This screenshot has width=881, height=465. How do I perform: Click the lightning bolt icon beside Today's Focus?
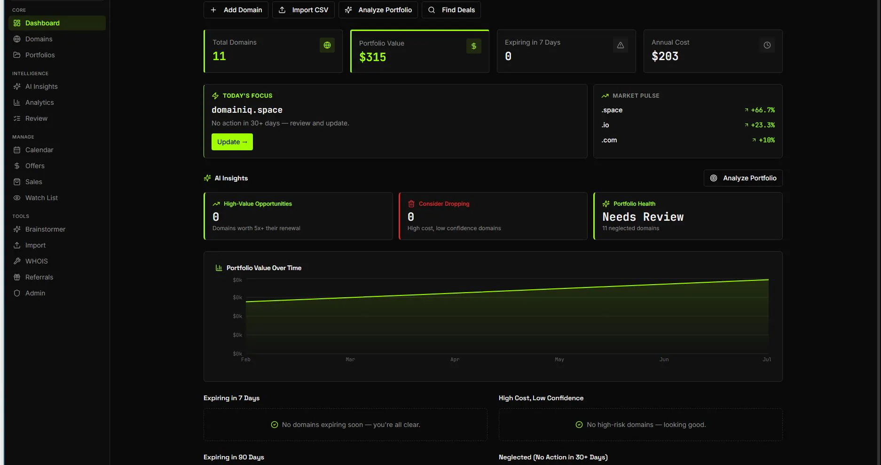[215, 96]
